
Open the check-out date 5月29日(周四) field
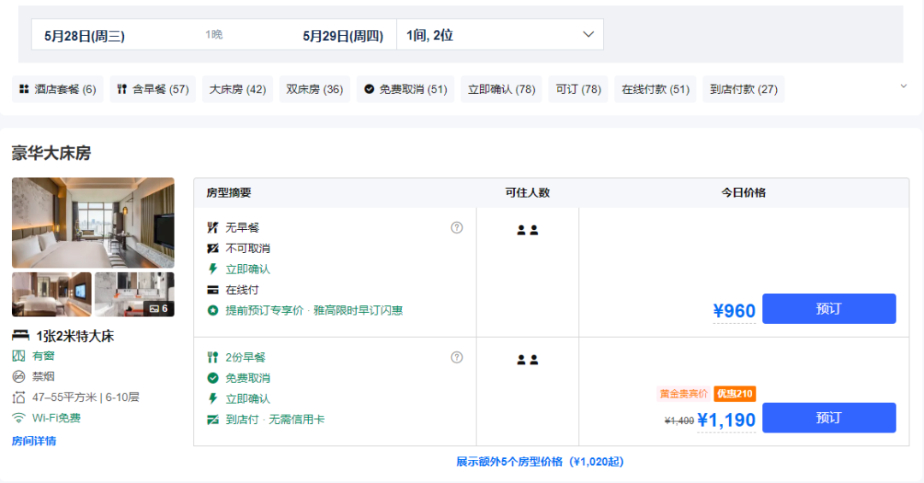[x=343, y=35]
